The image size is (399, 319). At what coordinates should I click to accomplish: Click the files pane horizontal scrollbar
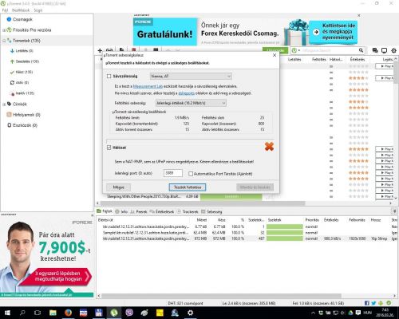click(x=221, y=296)
